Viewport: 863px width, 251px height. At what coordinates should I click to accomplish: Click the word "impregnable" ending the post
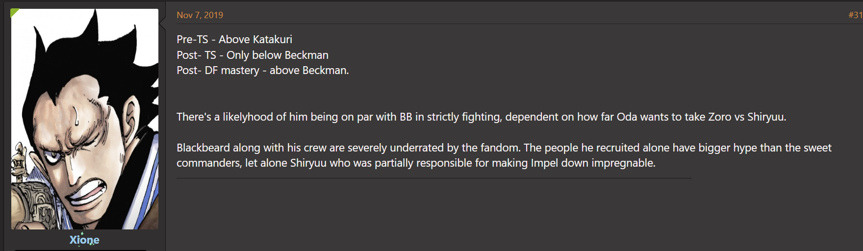[x=622, y=163]
